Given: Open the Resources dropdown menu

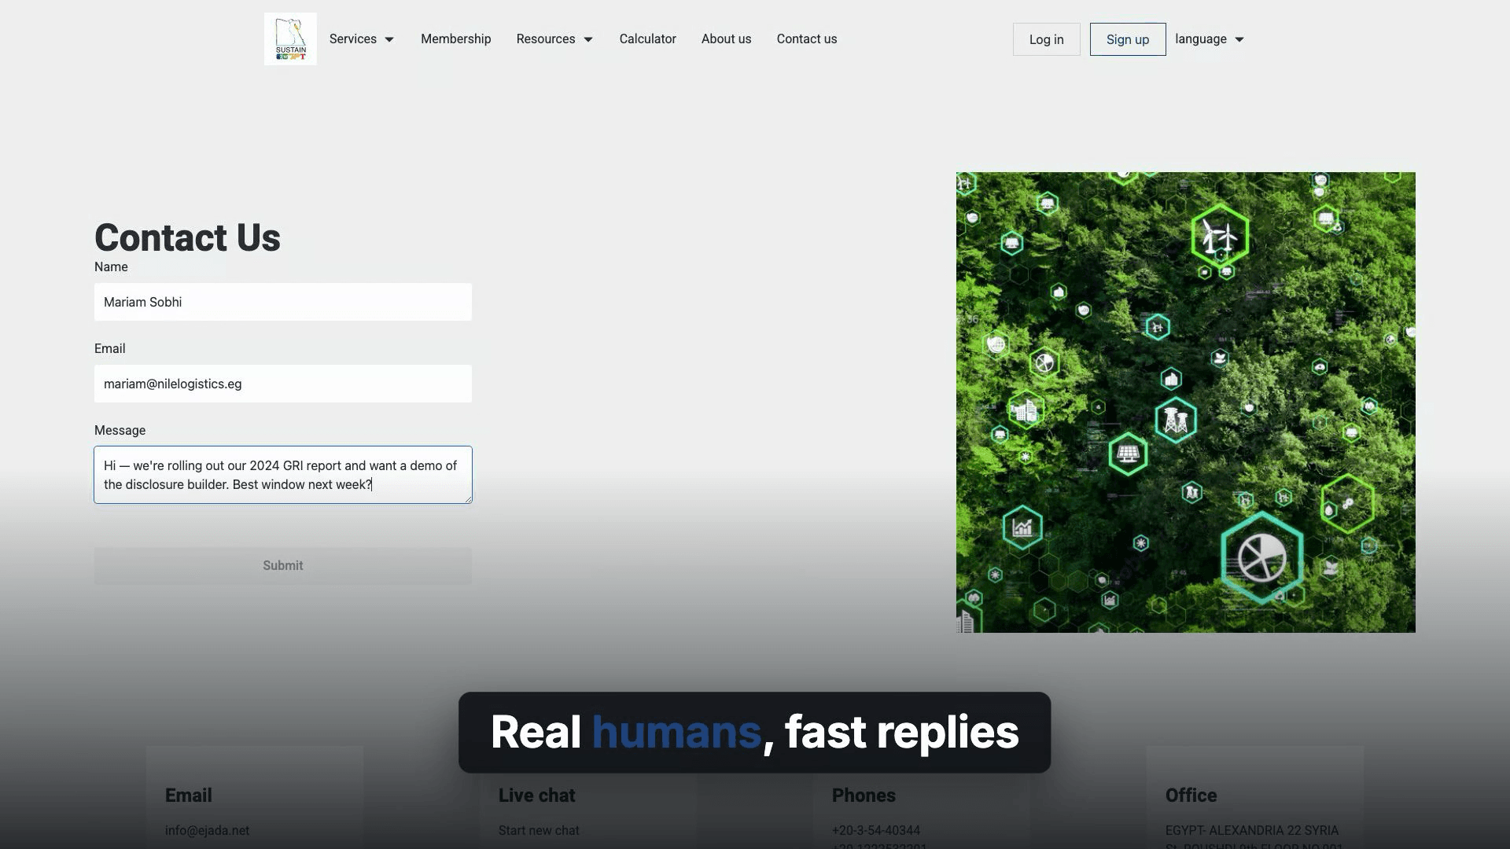Looking at the screenshot, I should coord(554,39).
